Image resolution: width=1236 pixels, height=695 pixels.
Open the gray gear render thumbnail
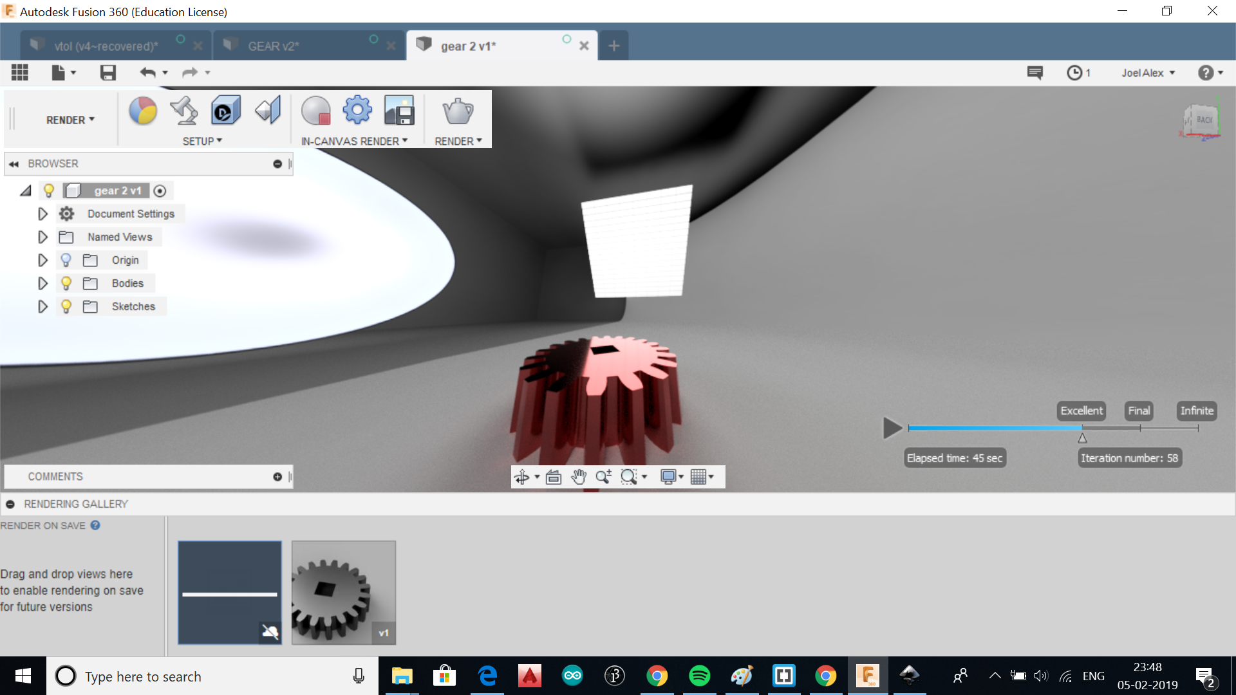pyautogui.click(x=343, y=592)
